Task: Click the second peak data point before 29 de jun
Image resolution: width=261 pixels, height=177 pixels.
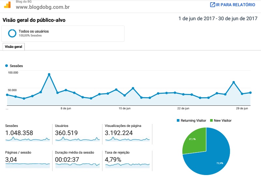Action: pyautogui.click(x=234, y=82)
